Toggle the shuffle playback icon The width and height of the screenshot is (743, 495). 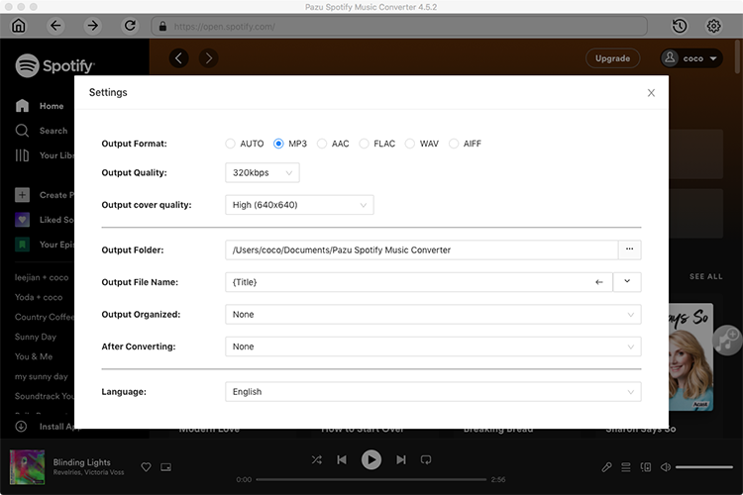point(316,460)
